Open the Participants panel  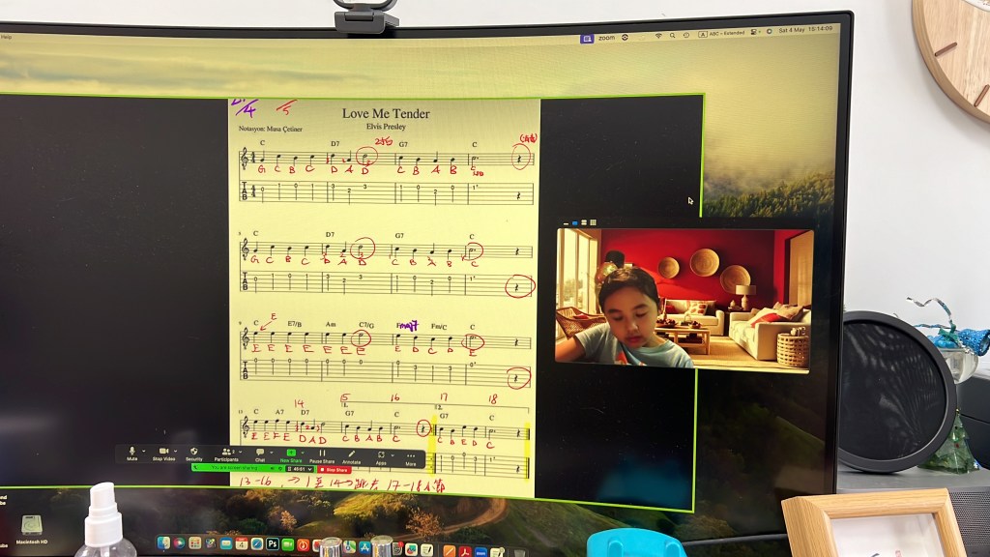click(x=225, y=452)
